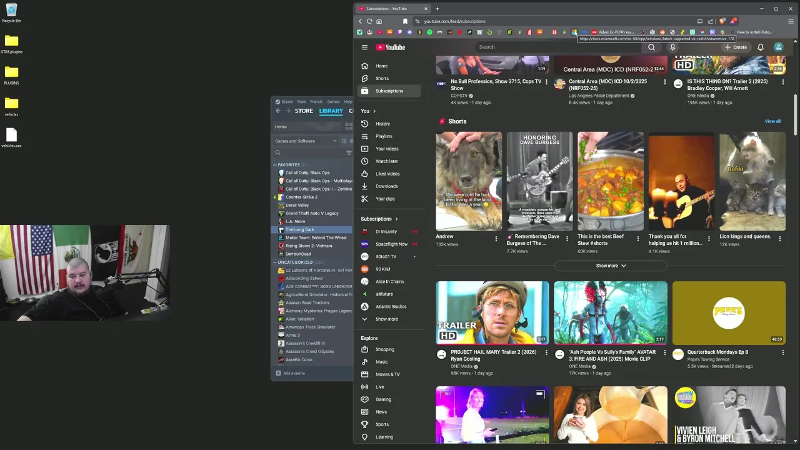Click Steam library search magnifier
800x450 pixels.
click(277, 152)
